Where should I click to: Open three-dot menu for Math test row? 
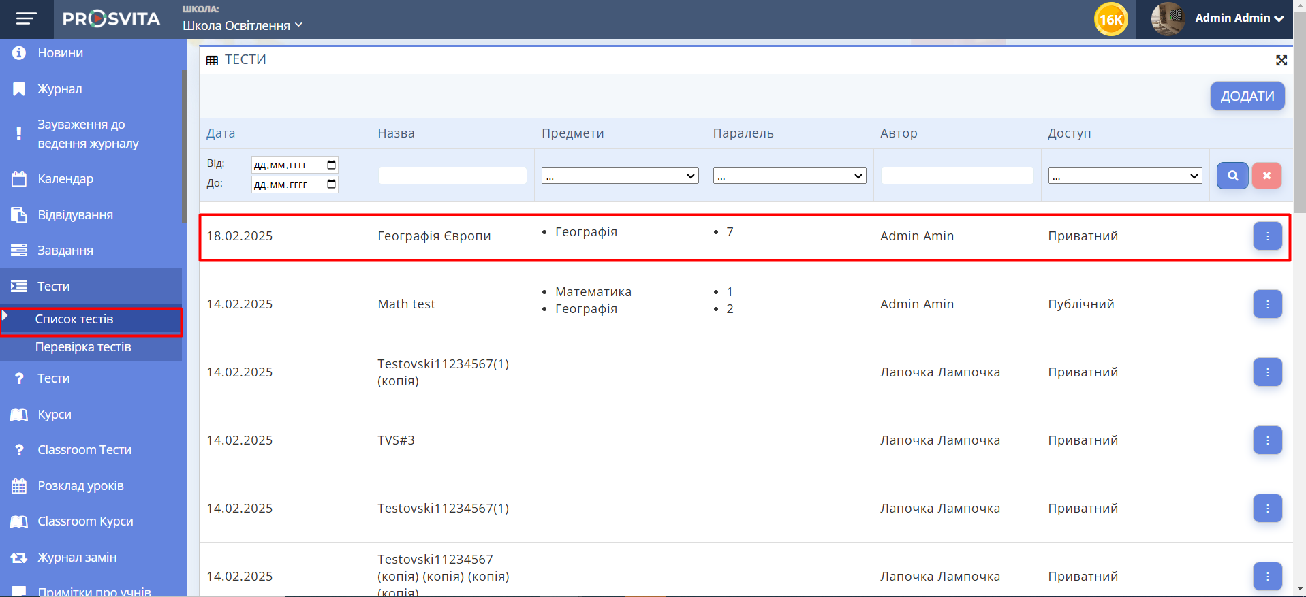[x=1267, y=304]
